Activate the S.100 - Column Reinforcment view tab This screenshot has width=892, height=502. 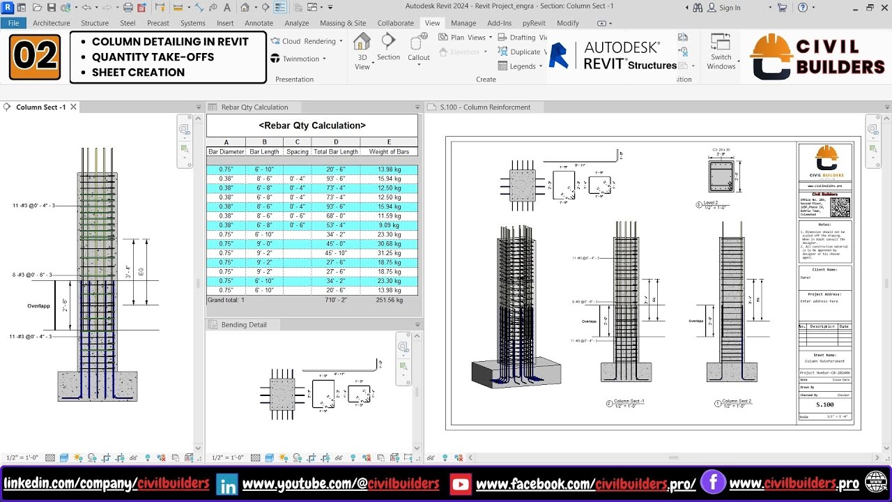click(485, 107)
